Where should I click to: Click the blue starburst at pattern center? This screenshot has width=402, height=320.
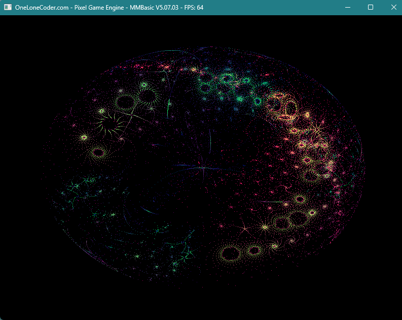coord(202,167)
